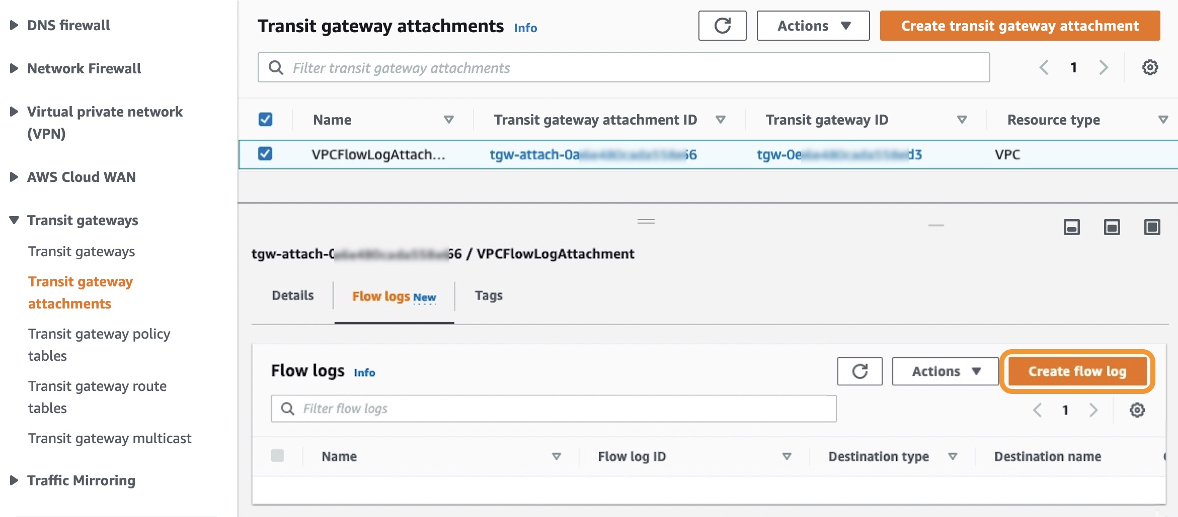Viewport: 1178px width, 517px height.
Task: Toggle the select-all attachments checkbox
Action: click(x=265, y=119)
